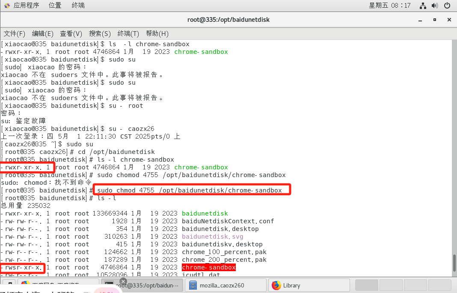This screenshot has height=293, width=457.
Task: Click the terminal vertical scrollbar thumb
Action: (x=454, y=263)
